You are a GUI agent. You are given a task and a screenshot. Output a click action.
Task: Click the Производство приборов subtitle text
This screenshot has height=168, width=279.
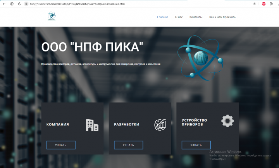point(101,64)
